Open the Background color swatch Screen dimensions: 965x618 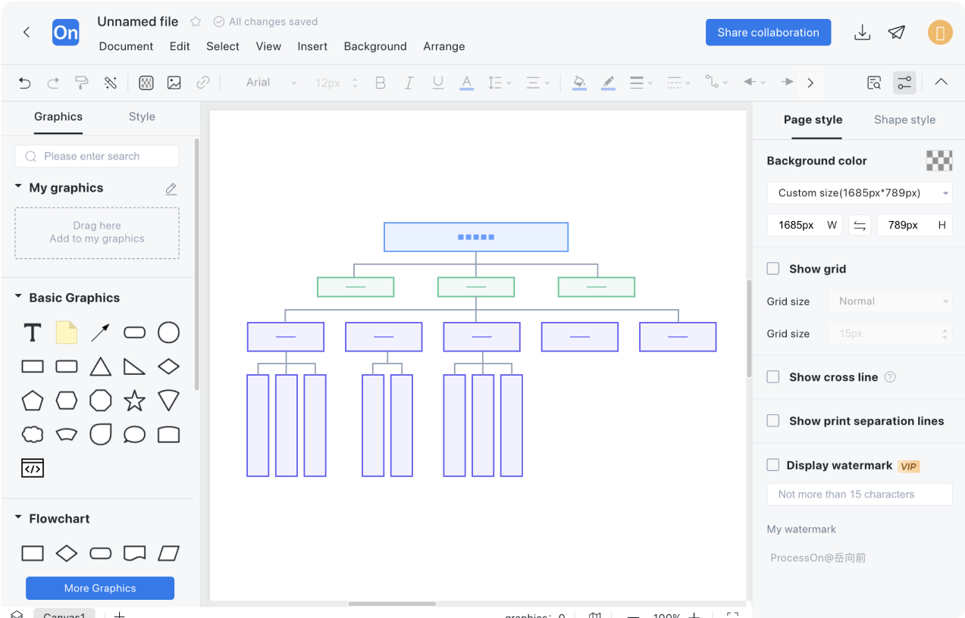pyautogui.click(x=938, y=161)
